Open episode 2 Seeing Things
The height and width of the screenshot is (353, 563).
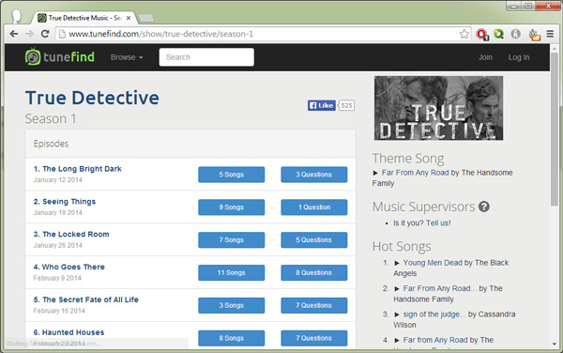(65, 202)
